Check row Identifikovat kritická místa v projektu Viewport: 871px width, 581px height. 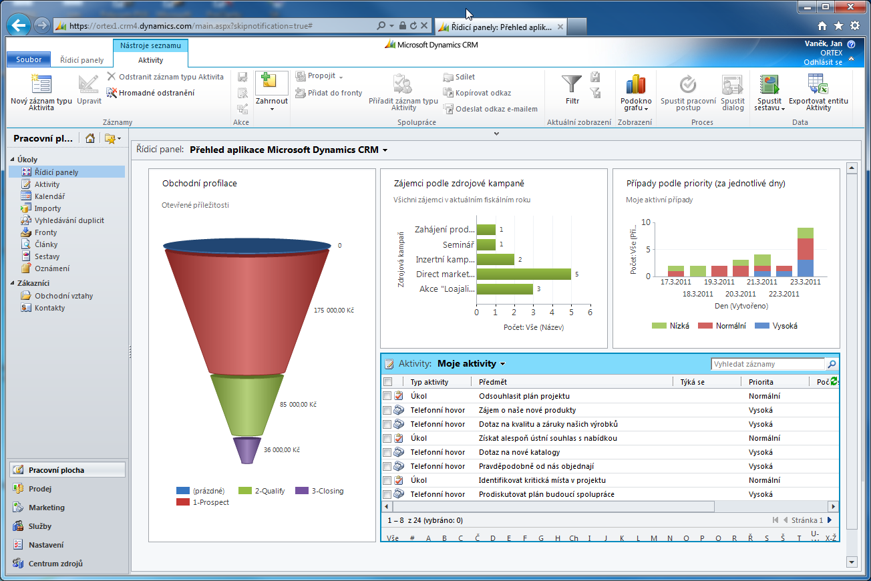click(387, 480)
